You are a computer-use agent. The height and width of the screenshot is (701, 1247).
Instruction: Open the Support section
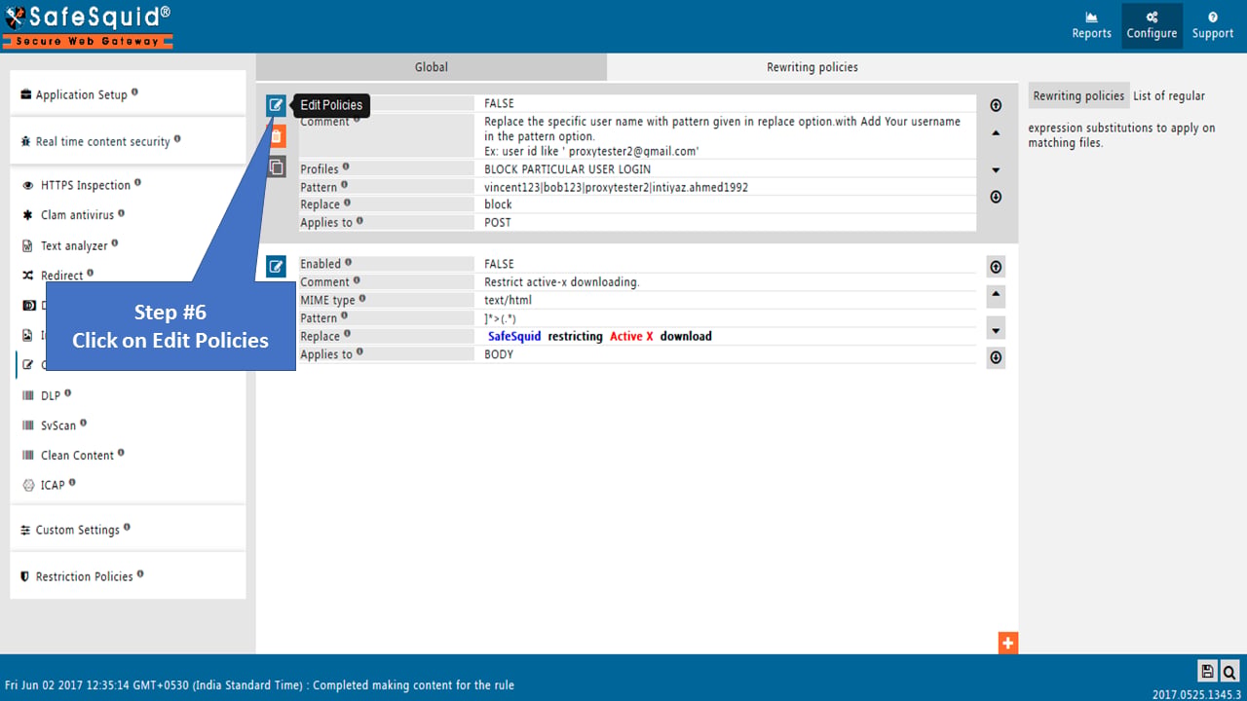pos(1213,26)
